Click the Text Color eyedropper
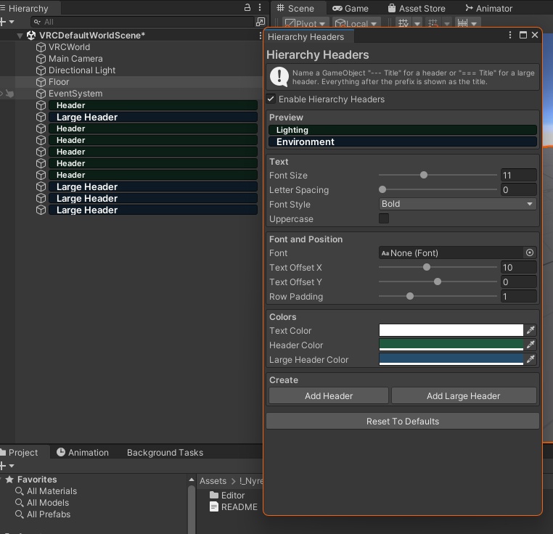 pos(531,330)
